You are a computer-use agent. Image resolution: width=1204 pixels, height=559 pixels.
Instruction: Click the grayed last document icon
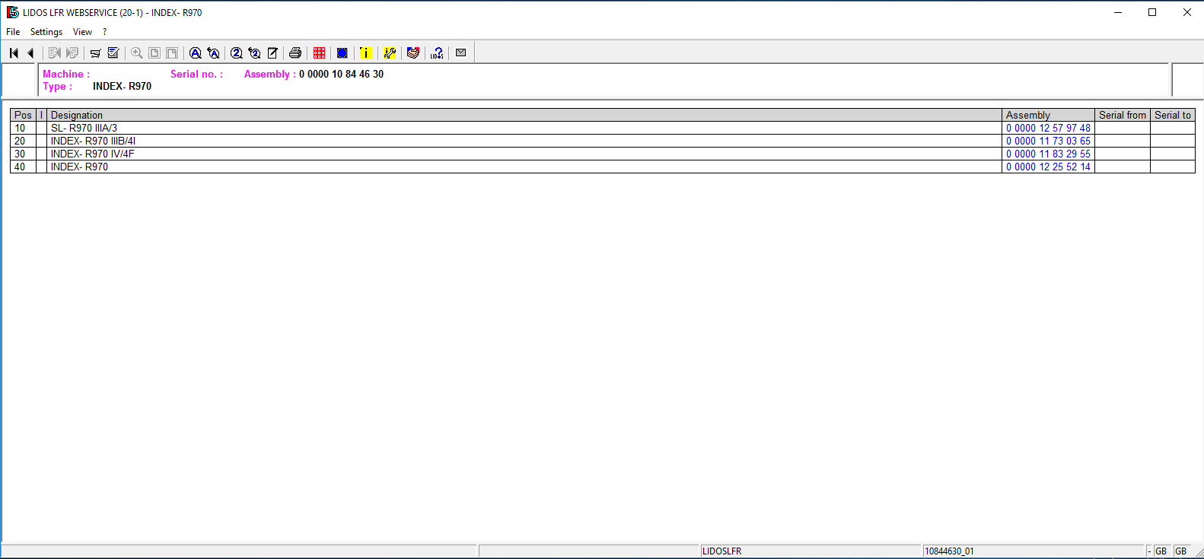pyautogui.click(x=72, y=53)
